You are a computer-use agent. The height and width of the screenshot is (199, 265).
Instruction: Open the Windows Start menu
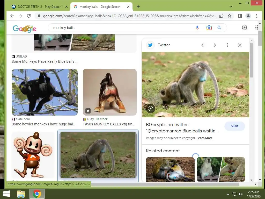6,194
